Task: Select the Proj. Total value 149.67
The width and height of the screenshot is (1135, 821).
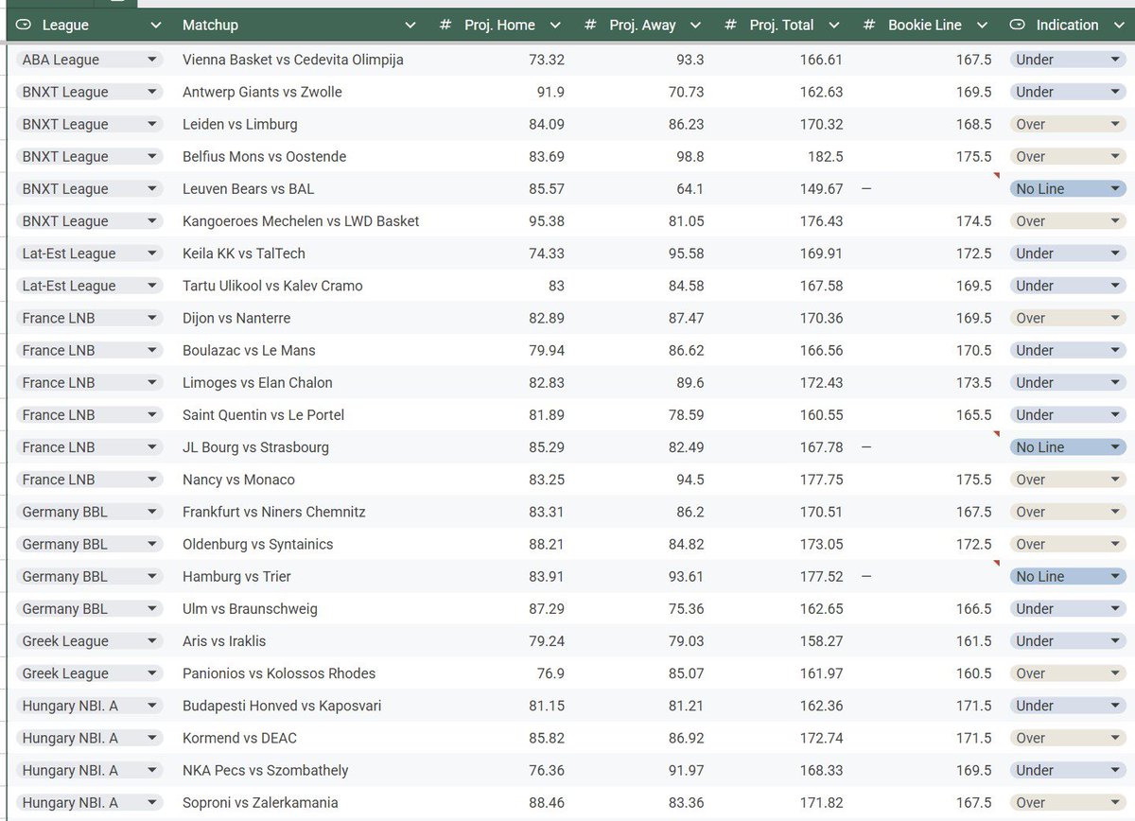Action: (x=821, y=188)
